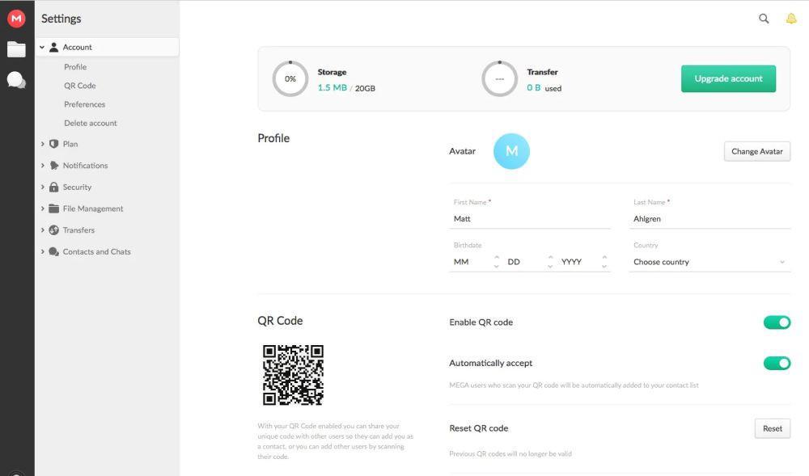Expand the Security section chevron

(42, 187)
